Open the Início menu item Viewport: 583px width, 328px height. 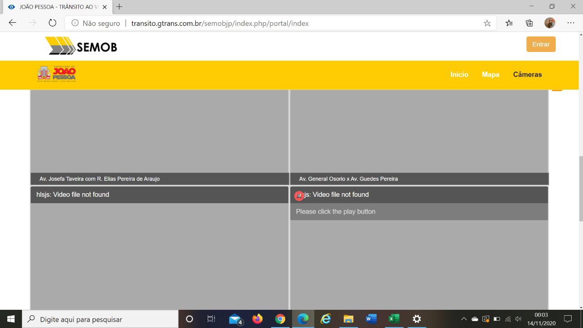(x=459, y=74)
